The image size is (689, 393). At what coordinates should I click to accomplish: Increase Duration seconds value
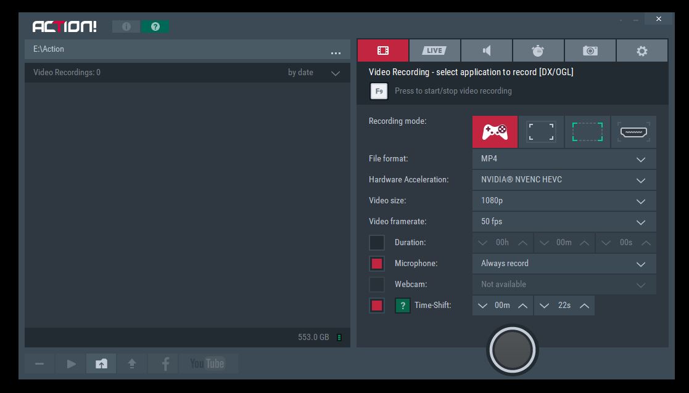point(646,243)
